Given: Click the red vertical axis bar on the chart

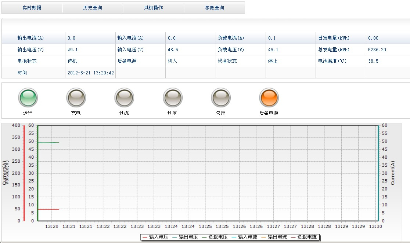Looking at the screenshot, I should [x=24, y=173].
